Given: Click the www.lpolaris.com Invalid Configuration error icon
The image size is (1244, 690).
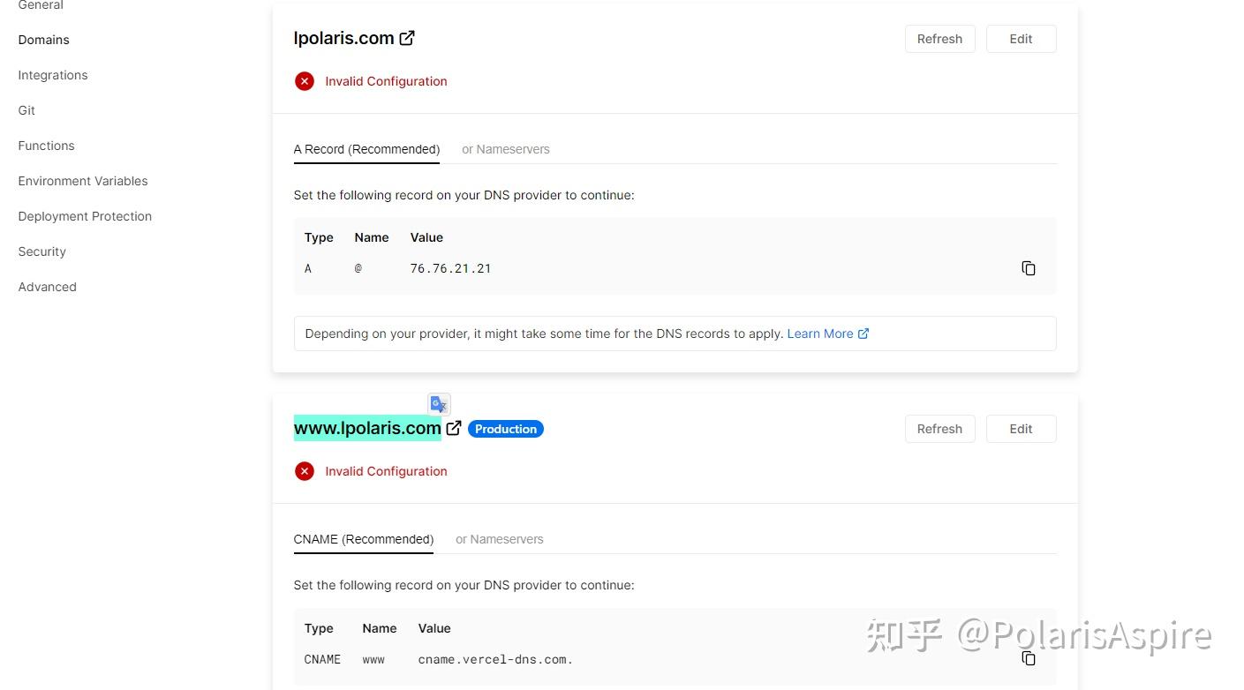Looking at the screenshot, I should (305, 471).
